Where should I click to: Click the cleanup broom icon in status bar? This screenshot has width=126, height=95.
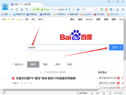click(x=92, y=93)
